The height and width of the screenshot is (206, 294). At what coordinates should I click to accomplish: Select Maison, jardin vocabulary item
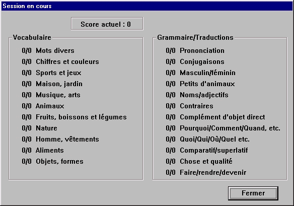(52, 84)
